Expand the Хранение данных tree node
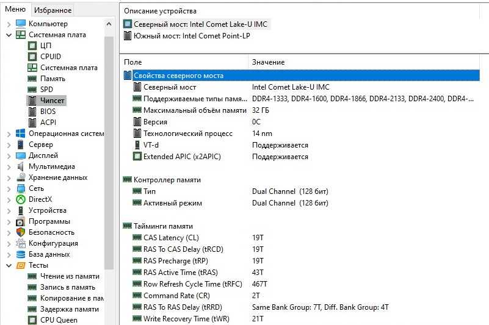This screenshot has height=325, width=489. pyautogui.click(x=9, y=177)
